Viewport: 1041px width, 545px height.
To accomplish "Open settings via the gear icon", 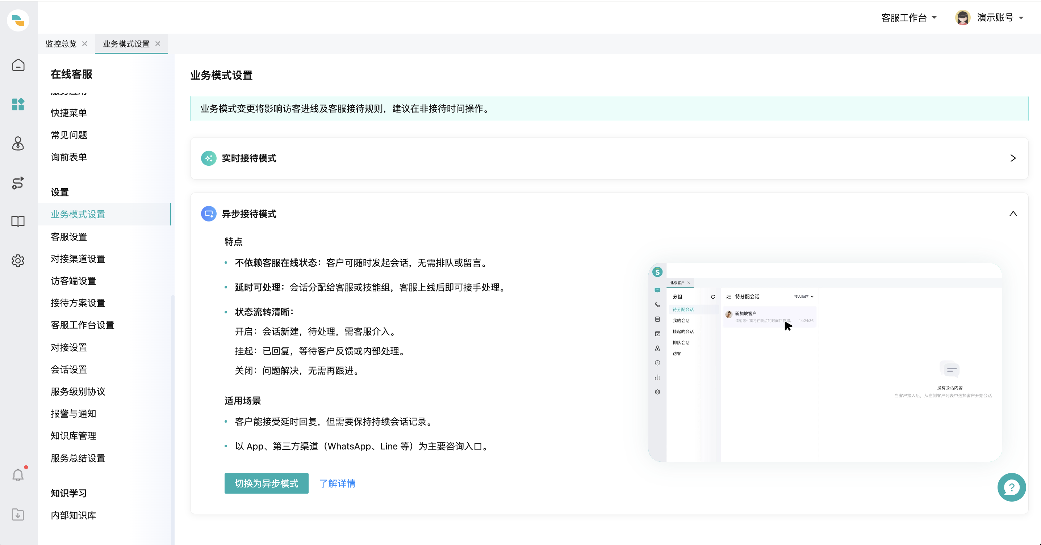I will (18, 261).
